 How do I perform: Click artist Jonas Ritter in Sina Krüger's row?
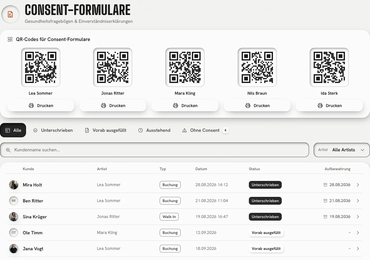click(108, 217)
